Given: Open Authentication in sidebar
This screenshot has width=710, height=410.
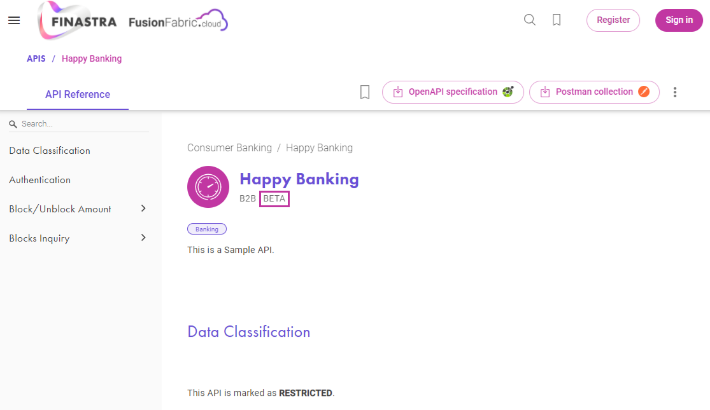Looking at the screenshot, I should click(x=40, y=180).
